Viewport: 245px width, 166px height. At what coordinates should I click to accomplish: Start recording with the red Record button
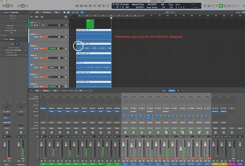(x=99, y=6)
